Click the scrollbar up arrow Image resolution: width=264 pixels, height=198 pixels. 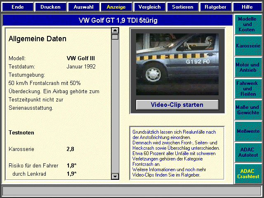115,31
